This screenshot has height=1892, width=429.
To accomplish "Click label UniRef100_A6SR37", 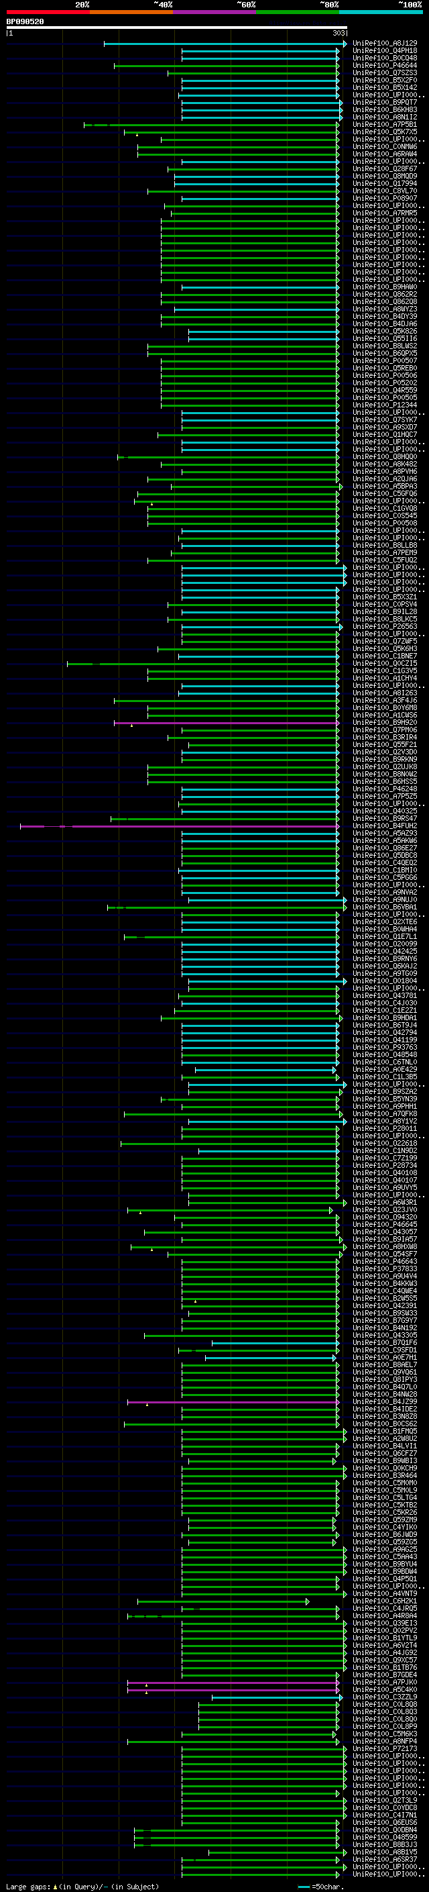I will click(385, 1860).
